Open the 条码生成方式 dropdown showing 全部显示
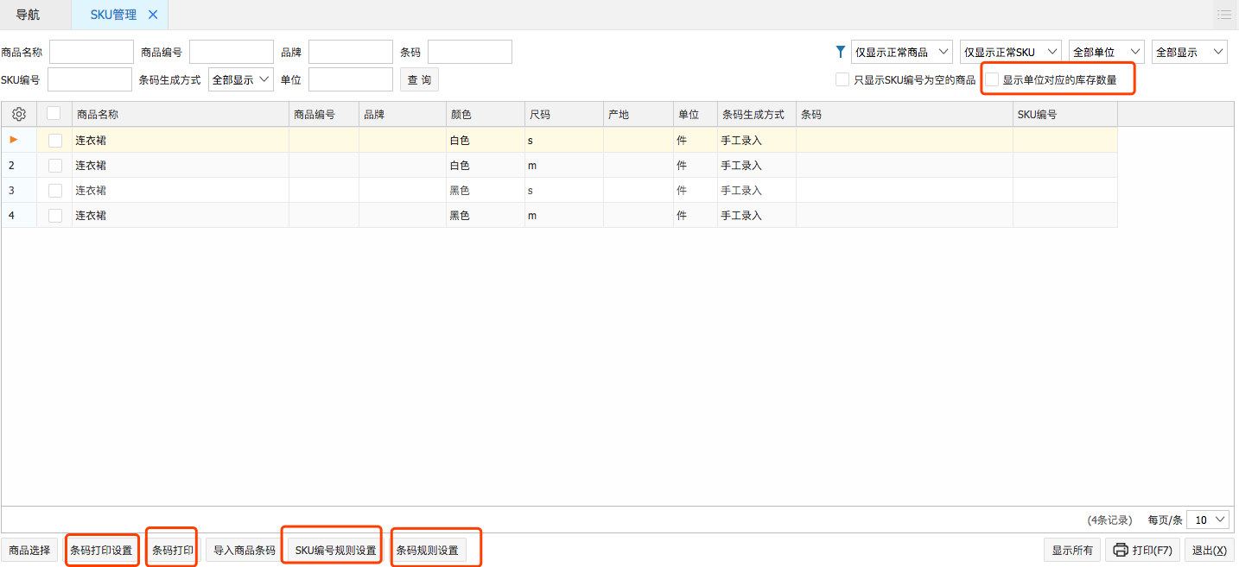The width and height of the screenshot is (1239, 567). click(240, 79)
